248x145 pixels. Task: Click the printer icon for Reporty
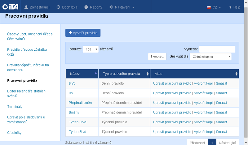click(x=86, y=7)
